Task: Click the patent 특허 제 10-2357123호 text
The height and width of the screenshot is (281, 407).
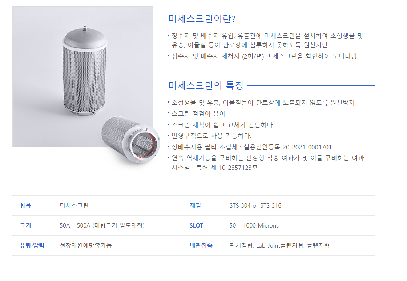Action: 227,168
